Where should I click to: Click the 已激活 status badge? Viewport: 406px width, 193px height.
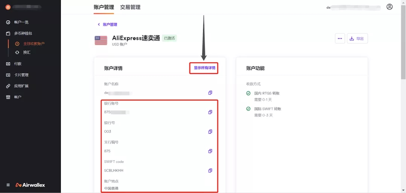[169, 38]
